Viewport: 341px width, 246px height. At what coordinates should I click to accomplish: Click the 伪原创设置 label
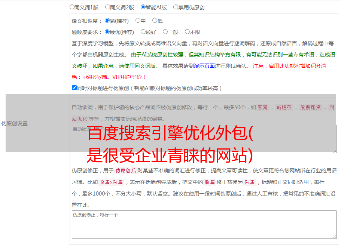click(x=15, y=123)
